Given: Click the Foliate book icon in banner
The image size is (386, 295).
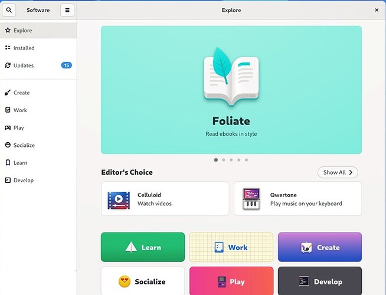Looking at the screenshot, I should coord(231,77).
